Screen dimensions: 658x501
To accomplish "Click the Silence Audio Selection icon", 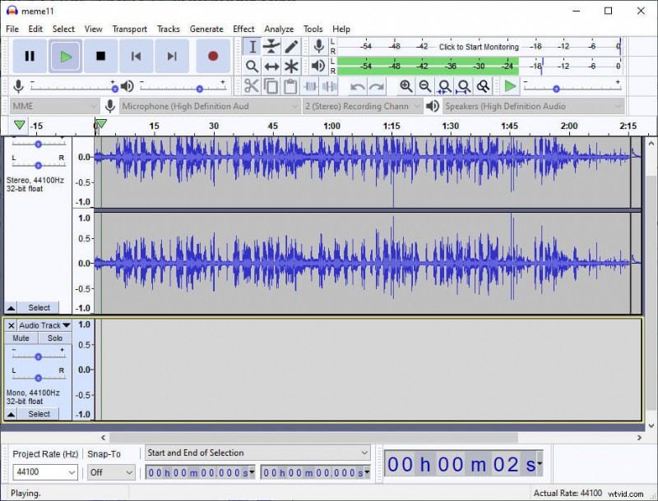I will tap(329, 86).
